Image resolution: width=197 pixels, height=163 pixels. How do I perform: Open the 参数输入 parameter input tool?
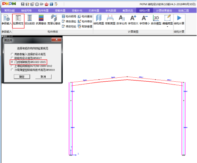click(7, 20)
